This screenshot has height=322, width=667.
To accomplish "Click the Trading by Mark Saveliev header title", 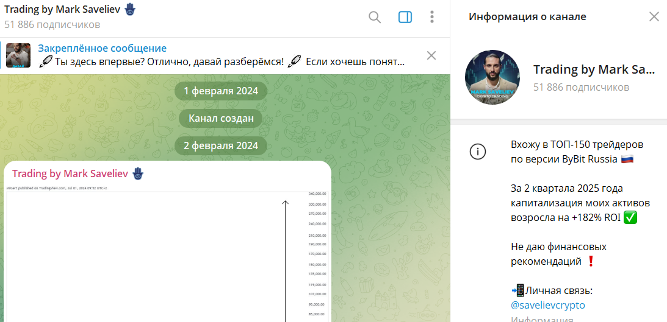I will coord(63,10).
